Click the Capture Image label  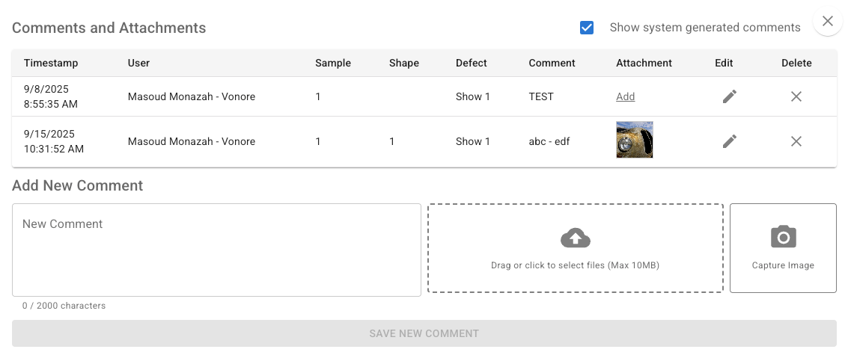click(x=783, y=265)
